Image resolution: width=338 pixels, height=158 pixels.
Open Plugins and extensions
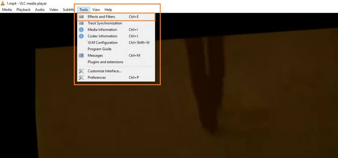click(116, 62)
